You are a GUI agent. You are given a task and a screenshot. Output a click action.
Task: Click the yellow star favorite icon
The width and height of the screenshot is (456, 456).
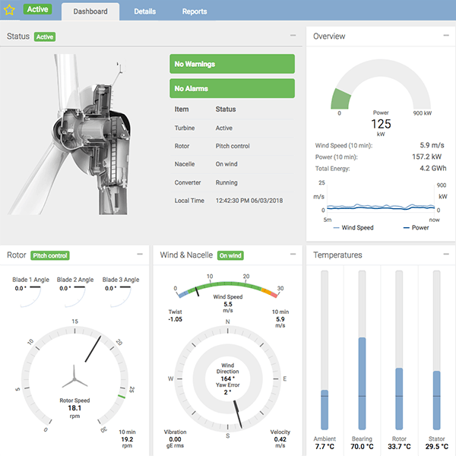pyautogui.click(x=10, y=11)
